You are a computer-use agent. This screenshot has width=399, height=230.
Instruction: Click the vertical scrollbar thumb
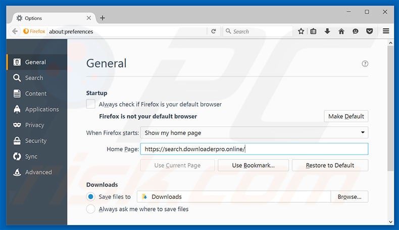click(390, 109)
